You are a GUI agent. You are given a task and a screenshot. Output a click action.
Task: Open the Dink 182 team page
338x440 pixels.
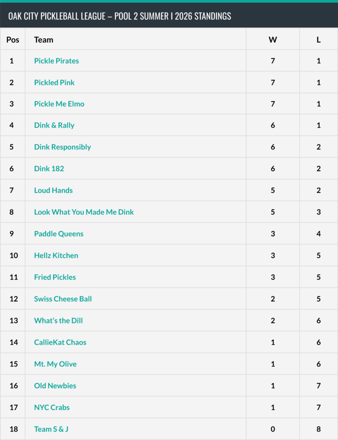pyautogui.click(x=49, y=168)
